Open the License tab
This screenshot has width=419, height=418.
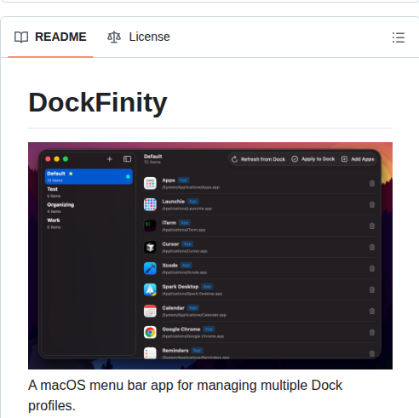tap(139, 37)
